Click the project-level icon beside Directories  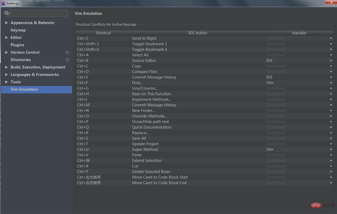tap(68, 60)
